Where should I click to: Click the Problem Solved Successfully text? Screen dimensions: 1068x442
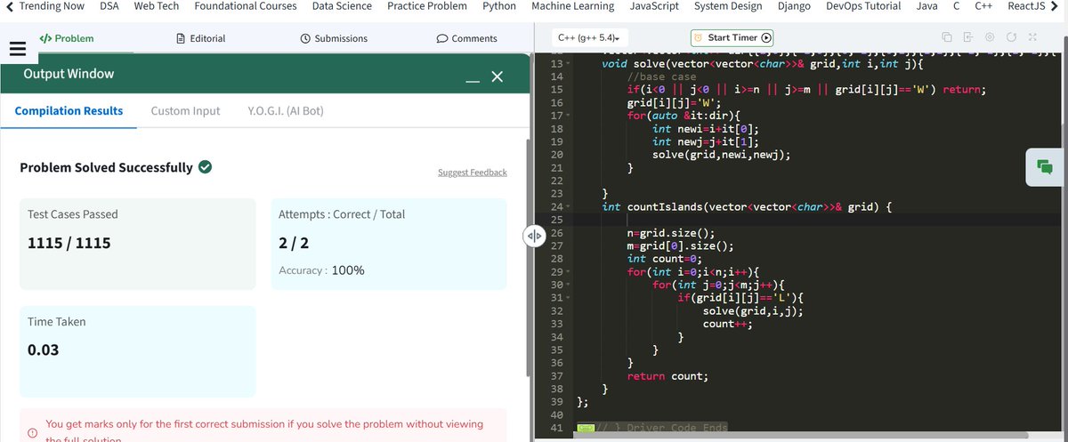(x=106, y=167)
